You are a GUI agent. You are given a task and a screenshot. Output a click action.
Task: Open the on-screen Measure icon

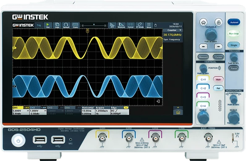pyautogui.click(x=121, y=25)
